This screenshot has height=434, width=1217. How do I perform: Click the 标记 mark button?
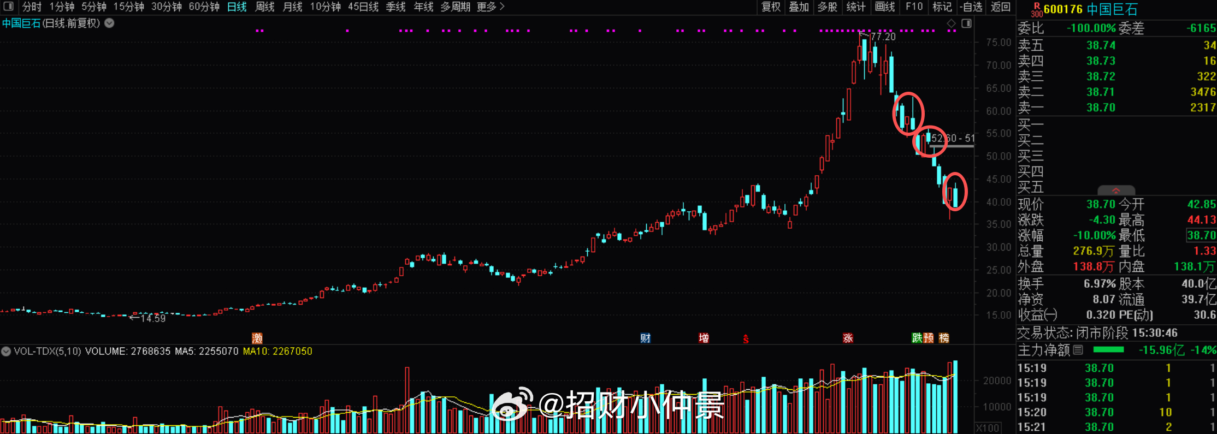pos(942,7)
